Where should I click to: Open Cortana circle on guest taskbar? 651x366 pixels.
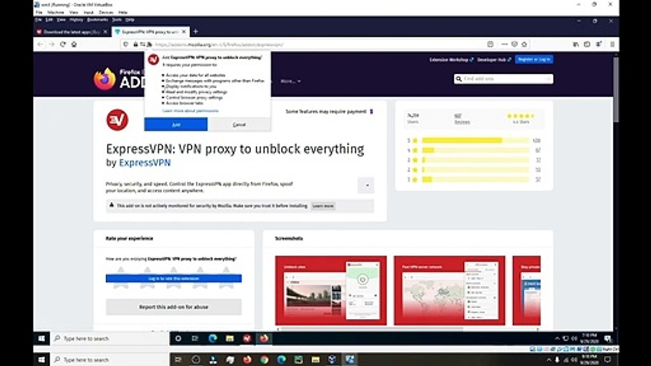[x=178, y=339]
